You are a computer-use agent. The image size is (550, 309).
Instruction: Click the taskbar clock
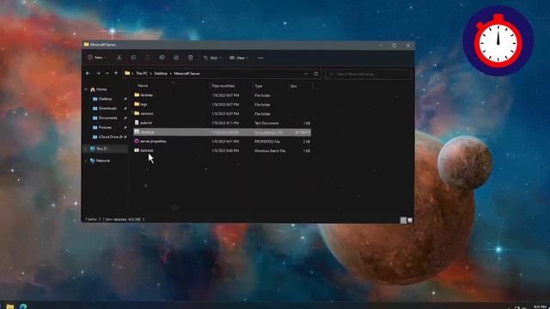coord(541,307)
